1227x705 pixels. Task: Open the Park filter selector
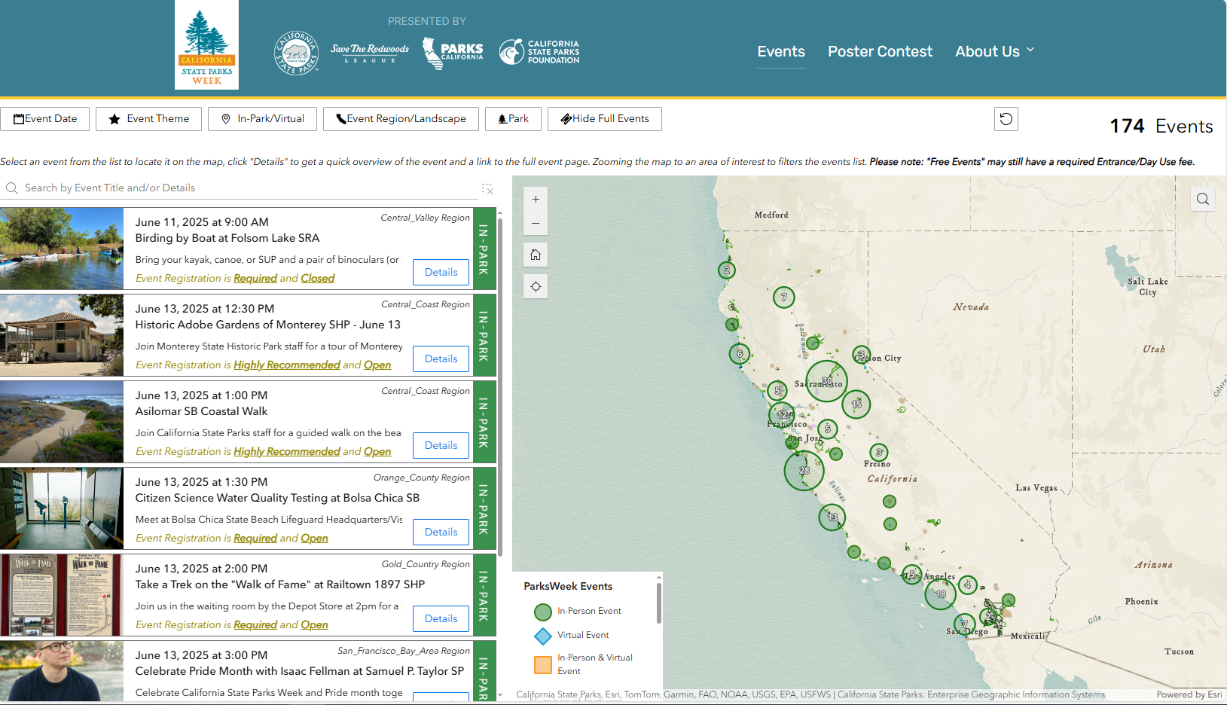pyautogui.click(x=513, y=118)
